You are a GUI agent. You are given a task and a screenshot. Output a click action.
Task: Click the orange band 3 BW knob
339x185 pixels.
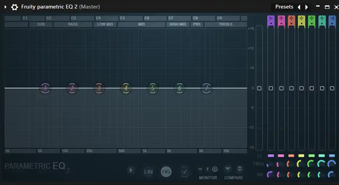pyautogui.click(x=291, y=175)
